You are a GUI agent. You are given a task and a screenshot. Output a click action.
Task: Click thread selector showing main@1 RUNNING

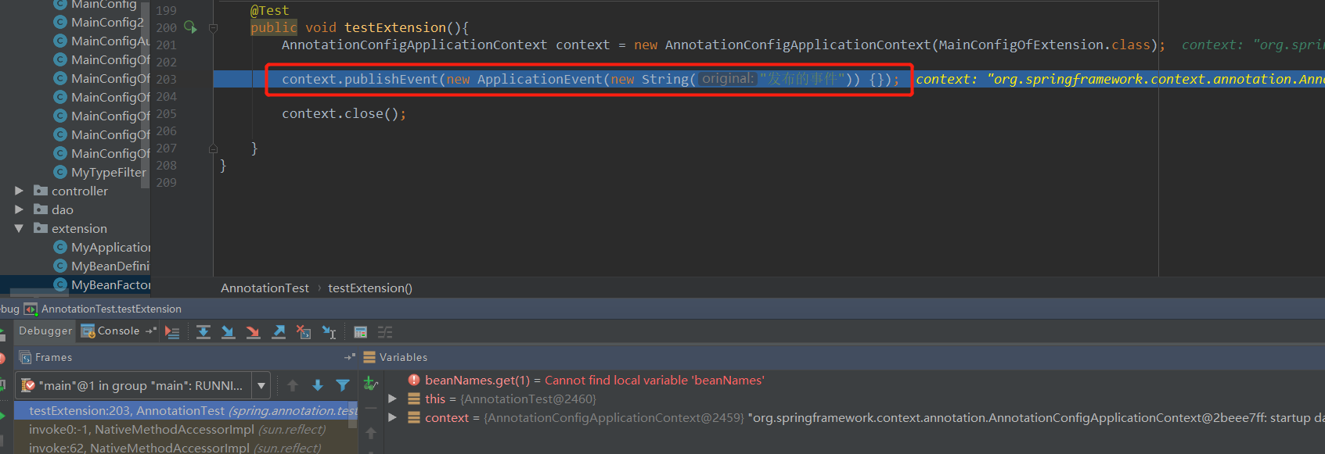(x=143, y=385)
